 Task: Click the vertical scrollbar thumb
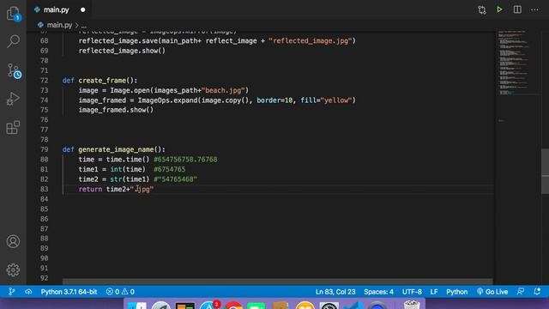(545, 172)
